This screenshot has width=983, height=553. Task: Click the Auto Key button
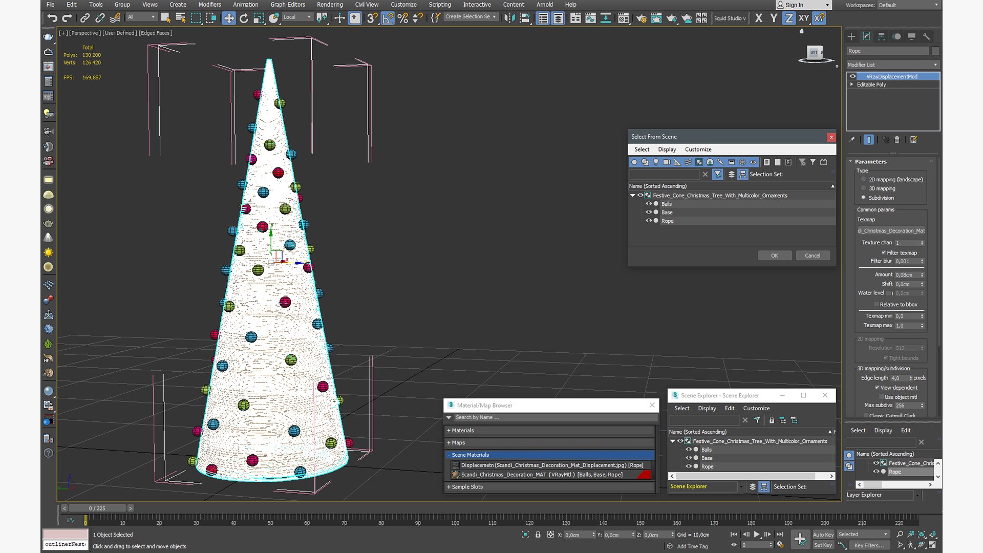pos(823,535)
